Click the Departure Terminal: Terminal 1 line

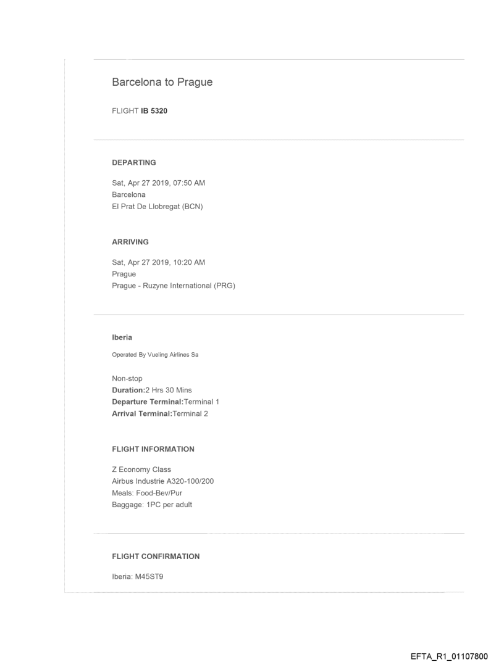coord(166,402)
